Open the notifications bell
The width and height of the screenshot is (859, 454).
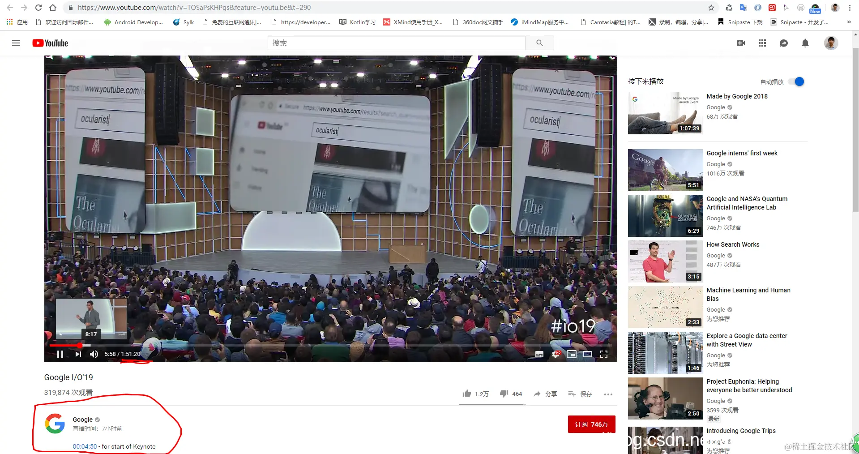(x=805, y=43)
